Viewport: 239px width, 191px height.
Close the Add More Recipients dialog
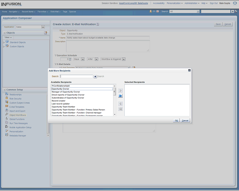pyautogui.click(x=189, y=70)
